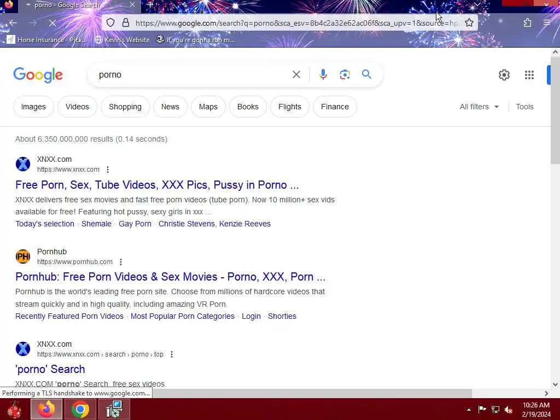Viewport: 560px width, 420px height.
Task: Open the Start menu ornament icon
Action: point(14,409)
